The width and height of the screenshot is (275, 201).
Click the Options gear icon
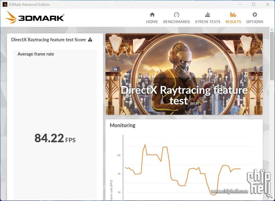point(255,15)
